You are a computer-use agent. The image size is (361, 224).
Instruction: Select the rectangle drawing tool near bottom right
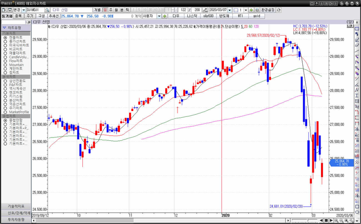click(x=357, y=207)
